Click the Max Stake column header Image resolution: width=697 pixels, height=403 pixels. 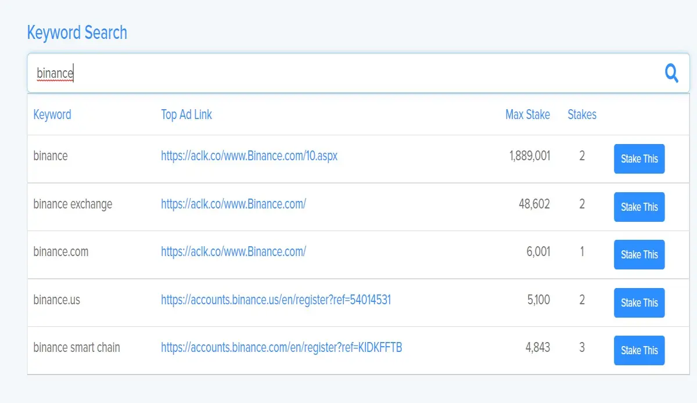point(527,114)
